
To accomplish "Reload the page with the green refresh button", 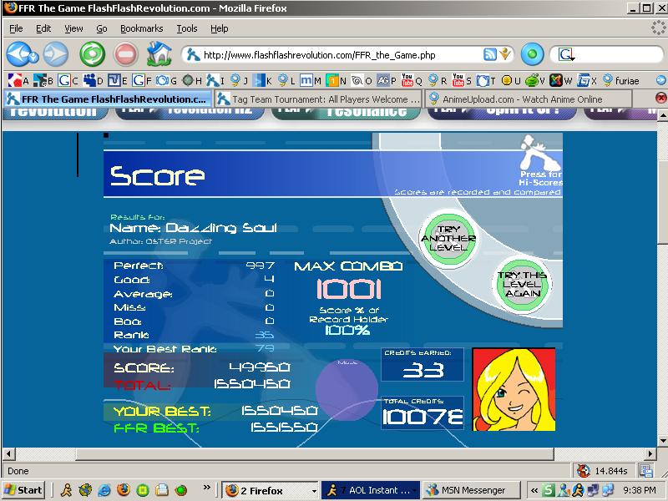I will pyautogui.click(x=93, y=54).
